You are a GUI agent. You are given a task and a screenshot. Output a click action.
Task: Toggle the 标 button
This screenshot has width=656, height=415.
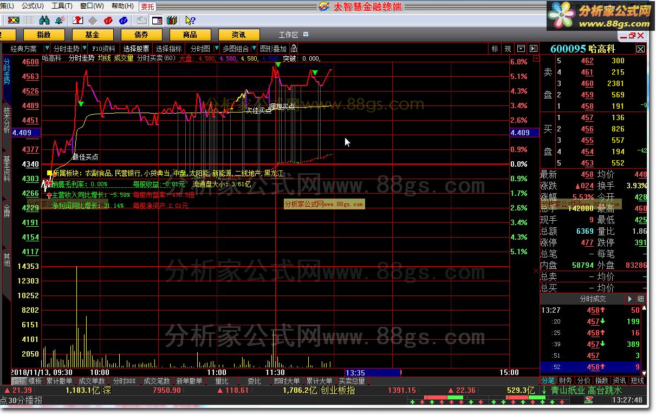(495, 49)
